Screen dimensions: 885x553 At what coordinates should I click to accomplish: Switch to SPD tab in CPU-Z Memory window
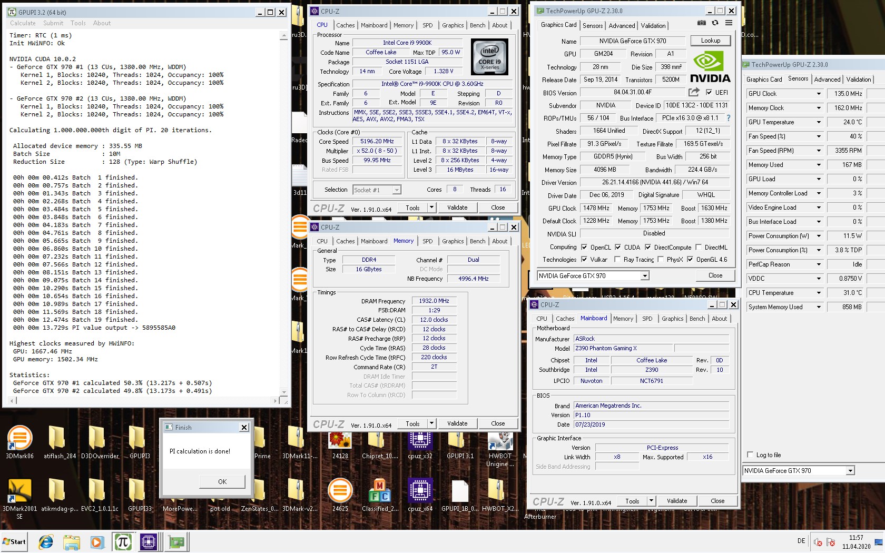click(x=427, y=241)
